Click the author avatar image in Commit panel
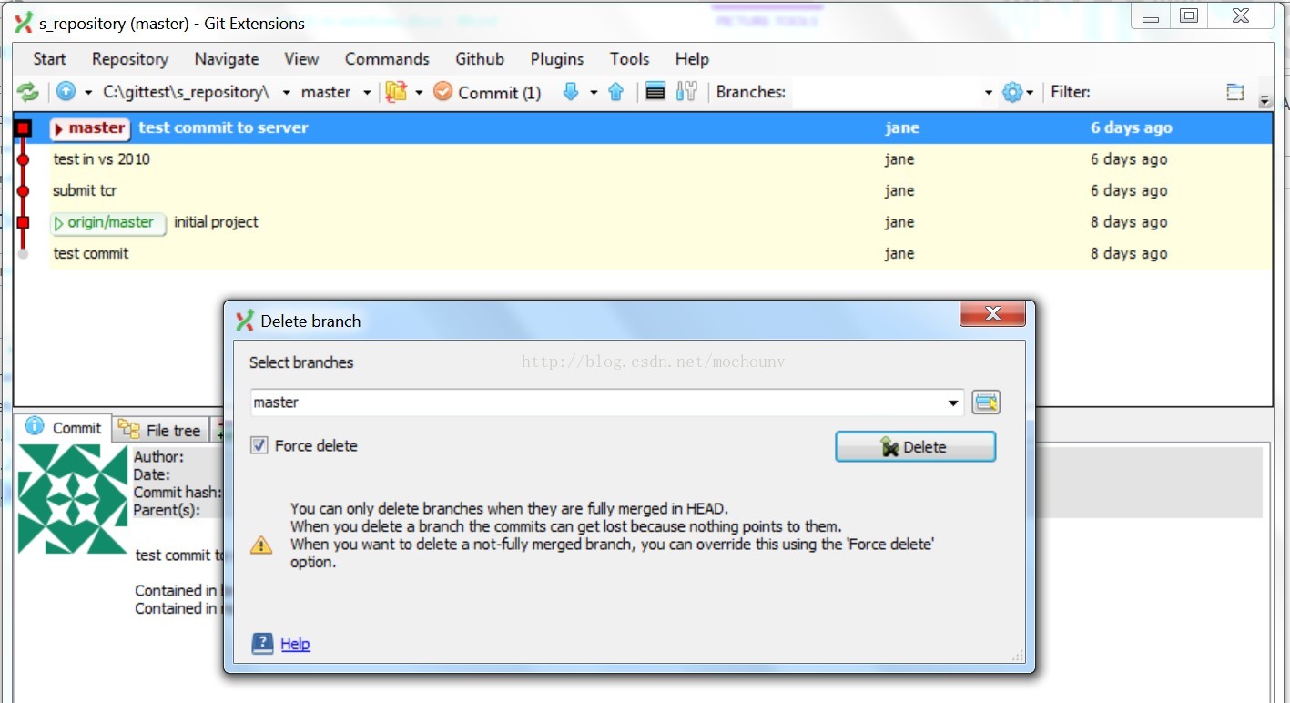The height and width of the screenshot is (703, 1290). [x=73, y=500]
